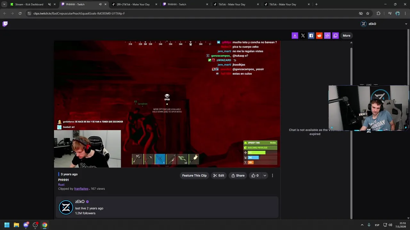Share the clip on Reddit
The width and height of the screenshot is (410, 230).
point(319,35)
